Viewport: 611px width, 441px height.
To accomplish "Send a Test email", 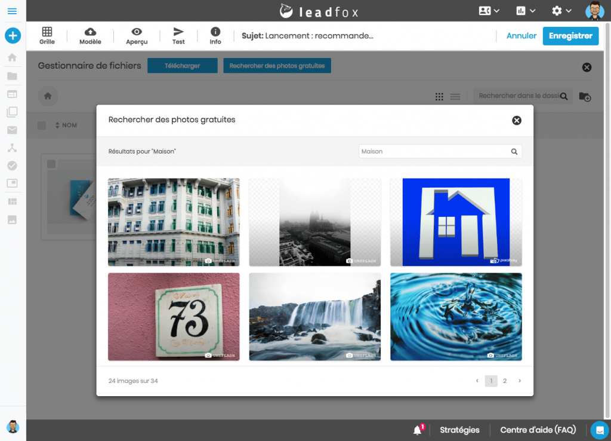I will [178, 35].
